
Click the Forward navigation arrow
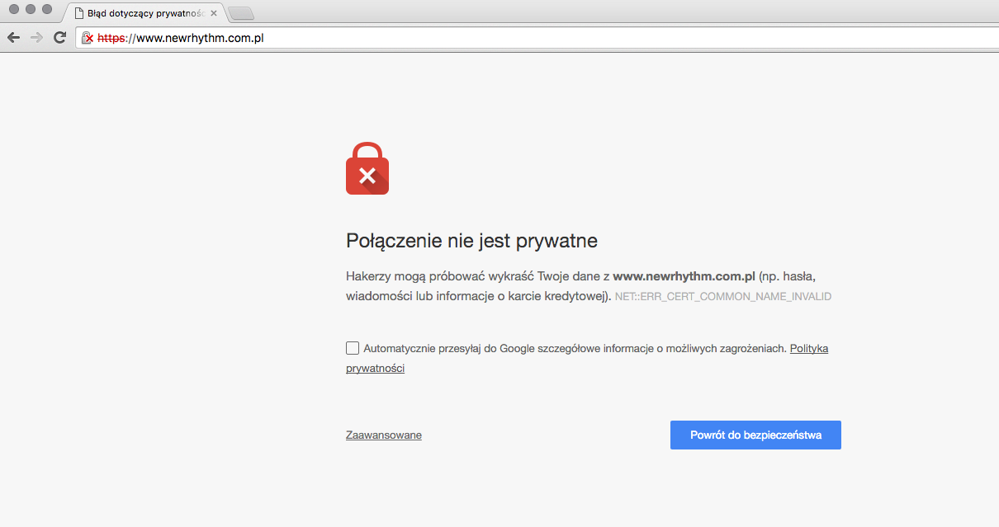[x=36, y=37]
